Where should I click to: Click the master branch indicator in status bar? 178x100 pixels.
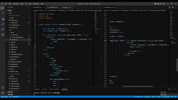tap(5, 97)
